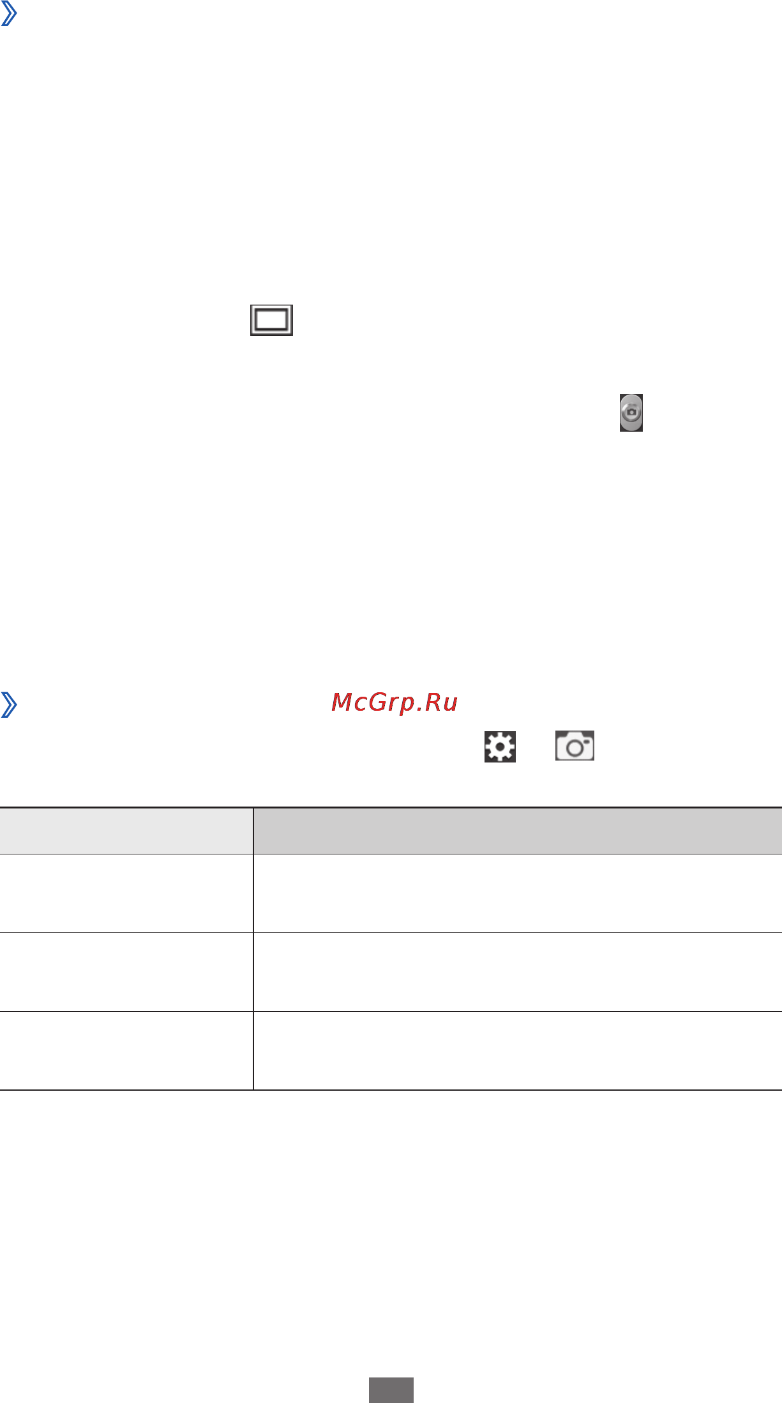
Task: Select the panorama frame rectangle icon
Action: (272, 320)
